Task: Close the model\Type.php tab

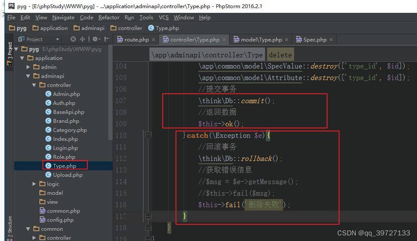Action: [287, 40]
